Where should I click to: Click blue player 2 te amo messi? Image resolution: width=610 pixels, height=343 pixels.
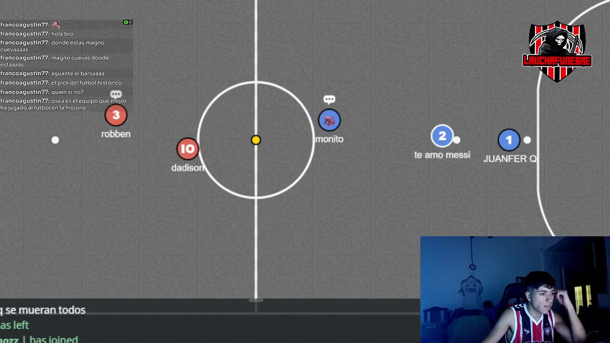pos(442,136)
